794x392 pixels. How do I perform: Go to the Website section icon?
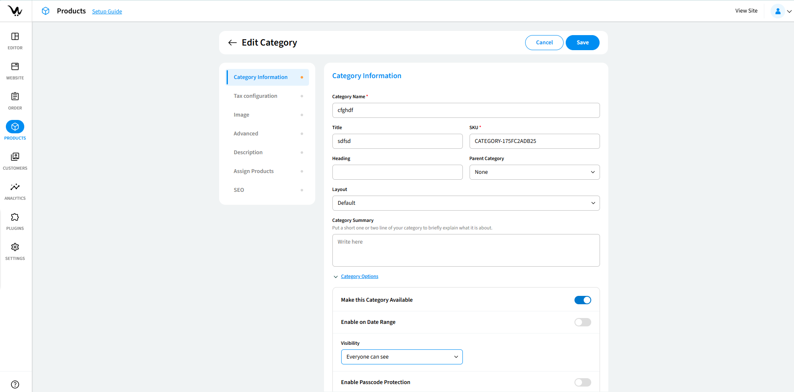coord(15,67)
